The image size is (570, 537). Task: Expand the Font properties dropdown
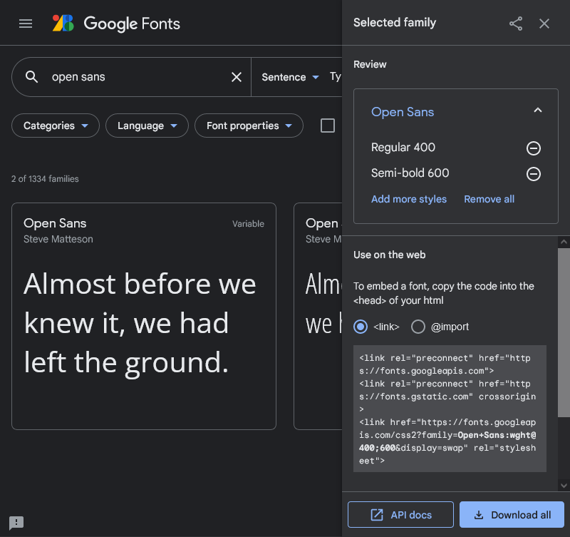click(249, 126)
